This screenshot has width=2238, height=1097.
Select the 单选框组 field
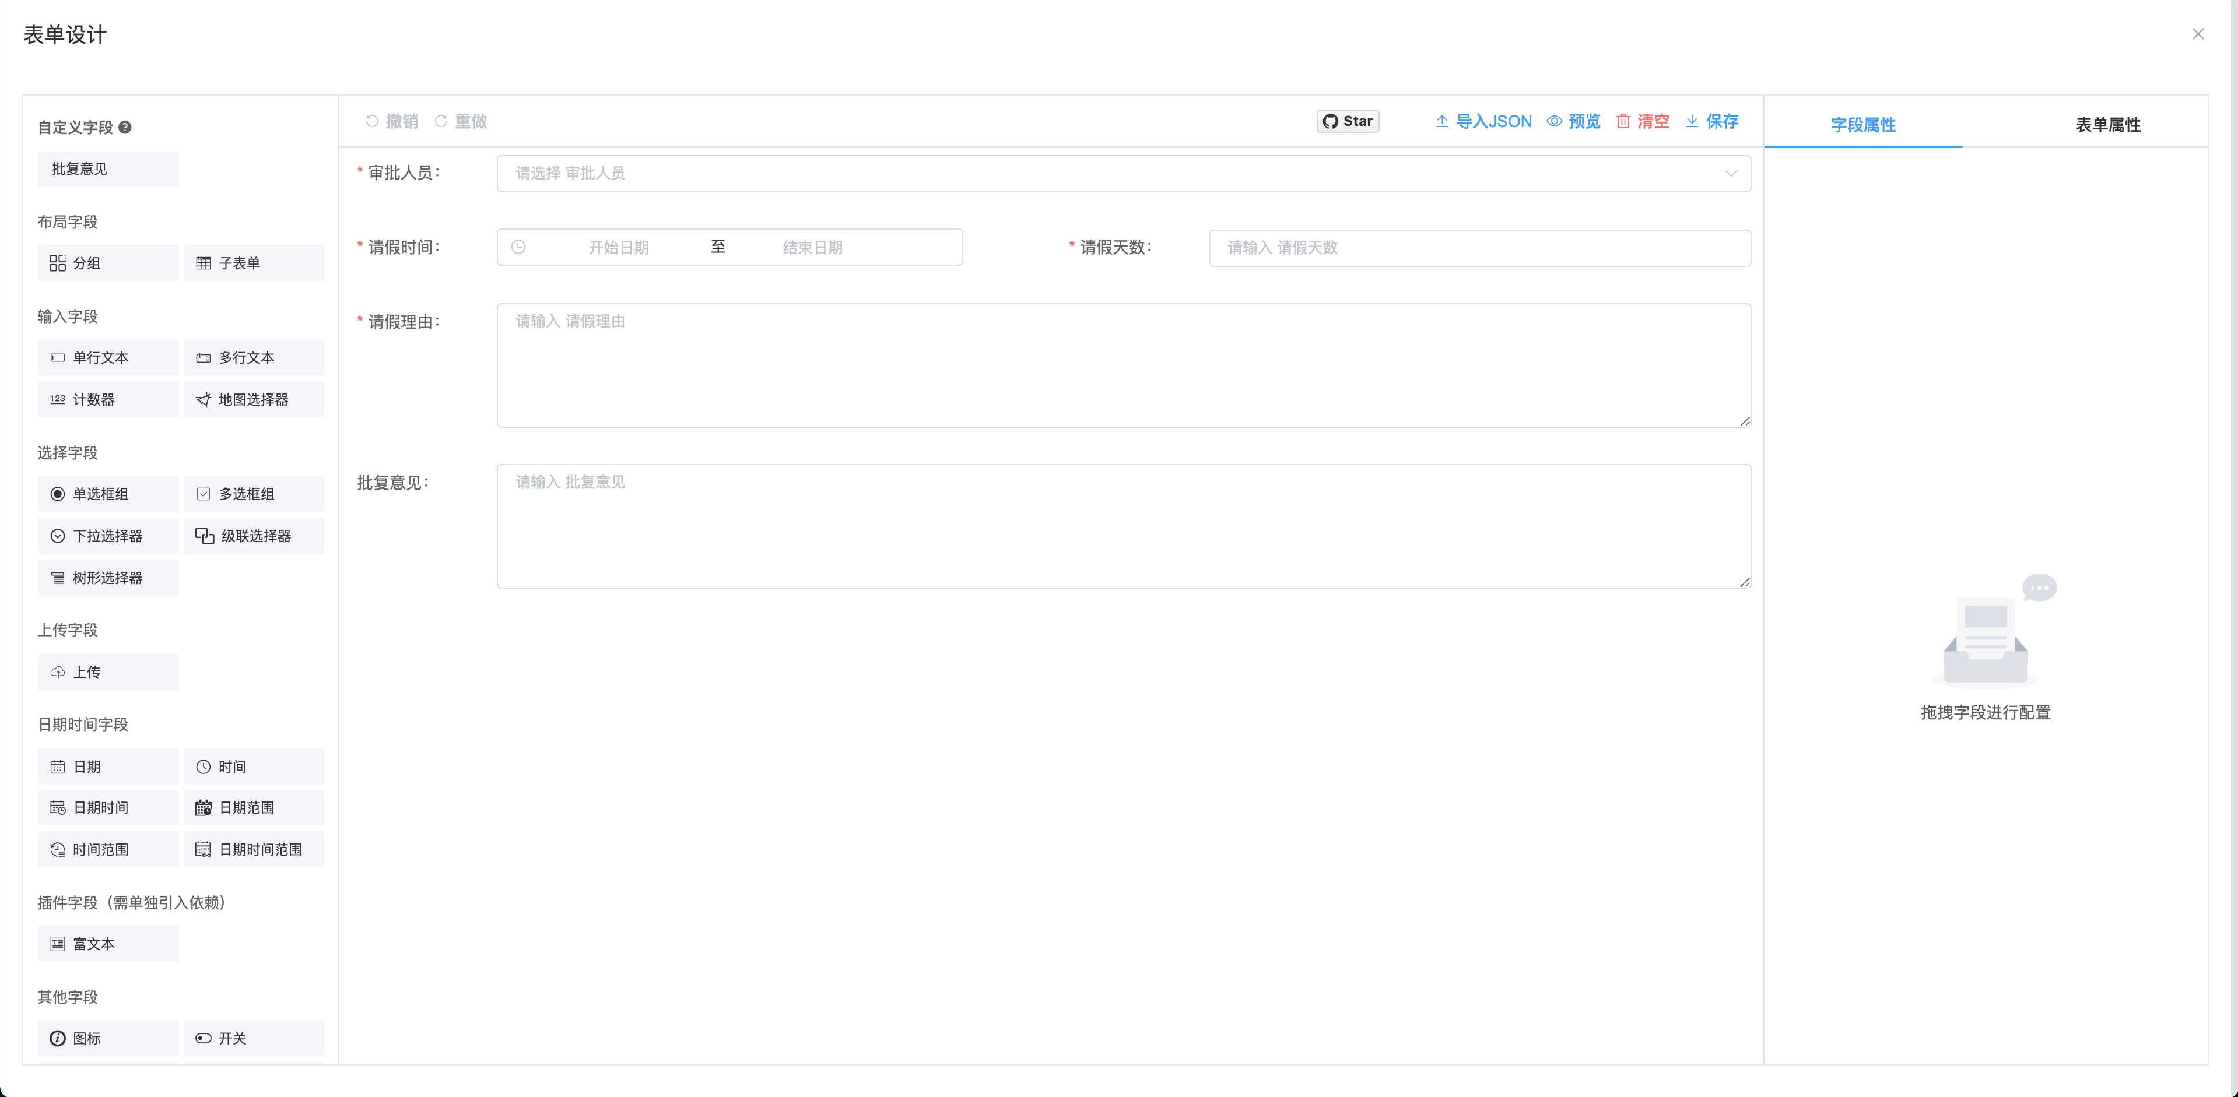pyautogui.click(x=108, y=493)
